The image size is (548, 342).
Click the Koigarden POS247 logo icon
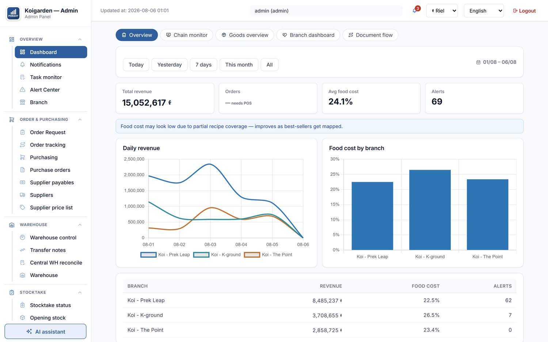coord(14,14)
